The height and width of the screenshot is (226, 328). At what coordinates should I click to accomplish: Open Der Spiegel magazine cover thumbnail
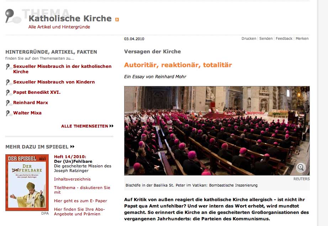pyautogui.click(x=27, y=183)
